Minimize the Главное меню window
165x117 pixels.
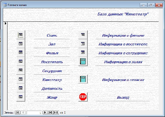click(x=144, y=5)
